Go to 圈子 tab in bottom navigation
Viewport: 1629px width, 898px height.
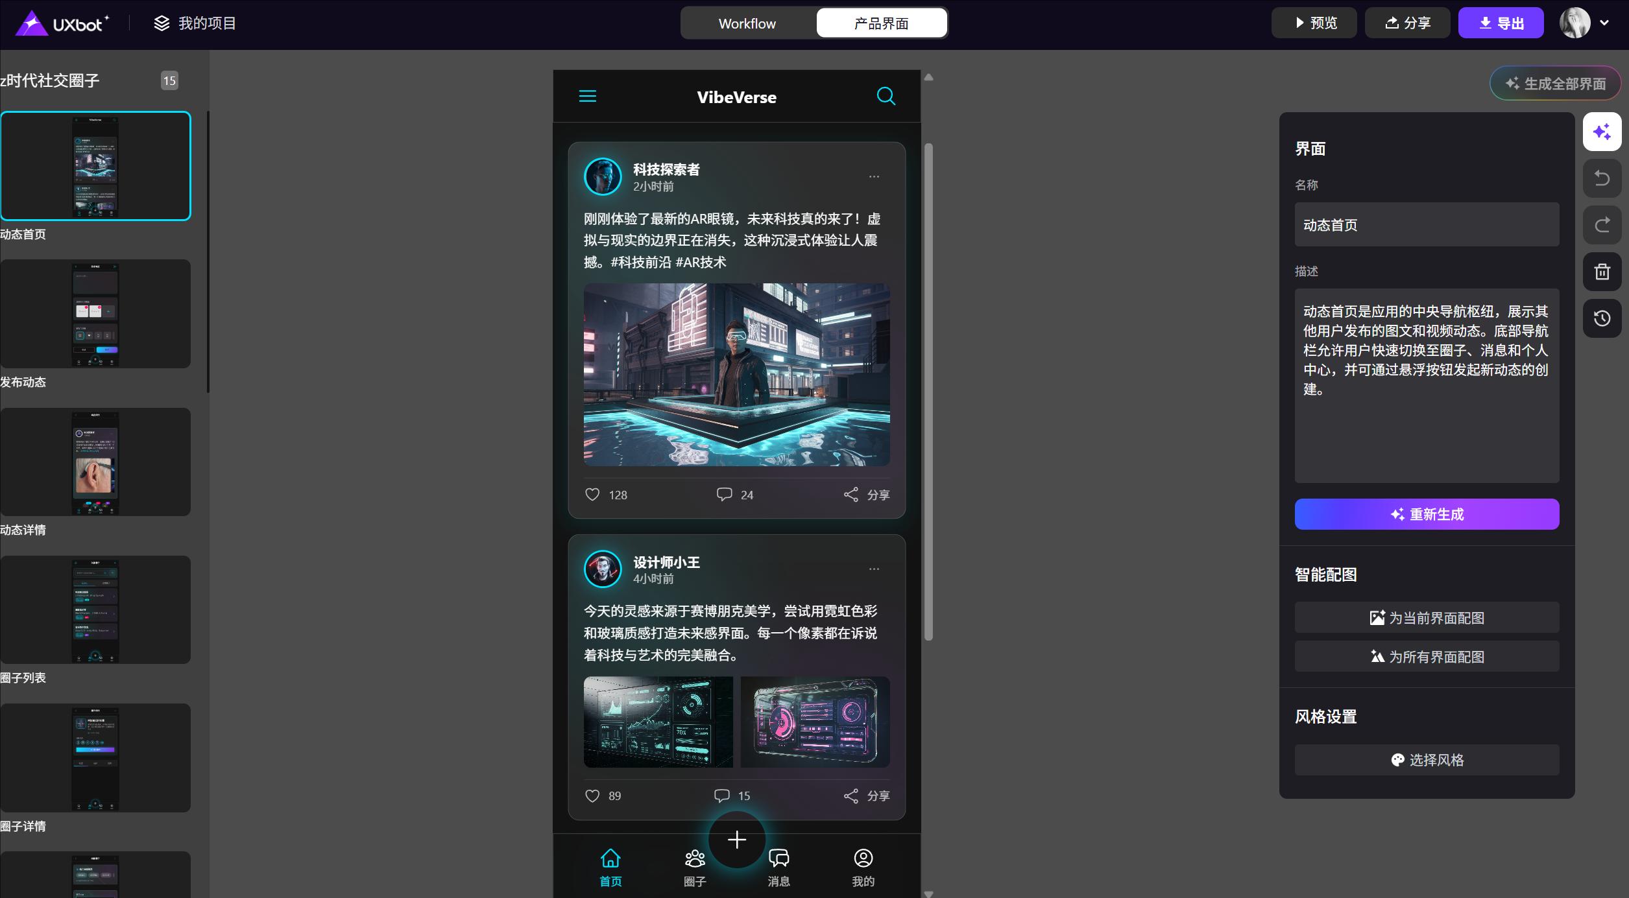[694, 868]
